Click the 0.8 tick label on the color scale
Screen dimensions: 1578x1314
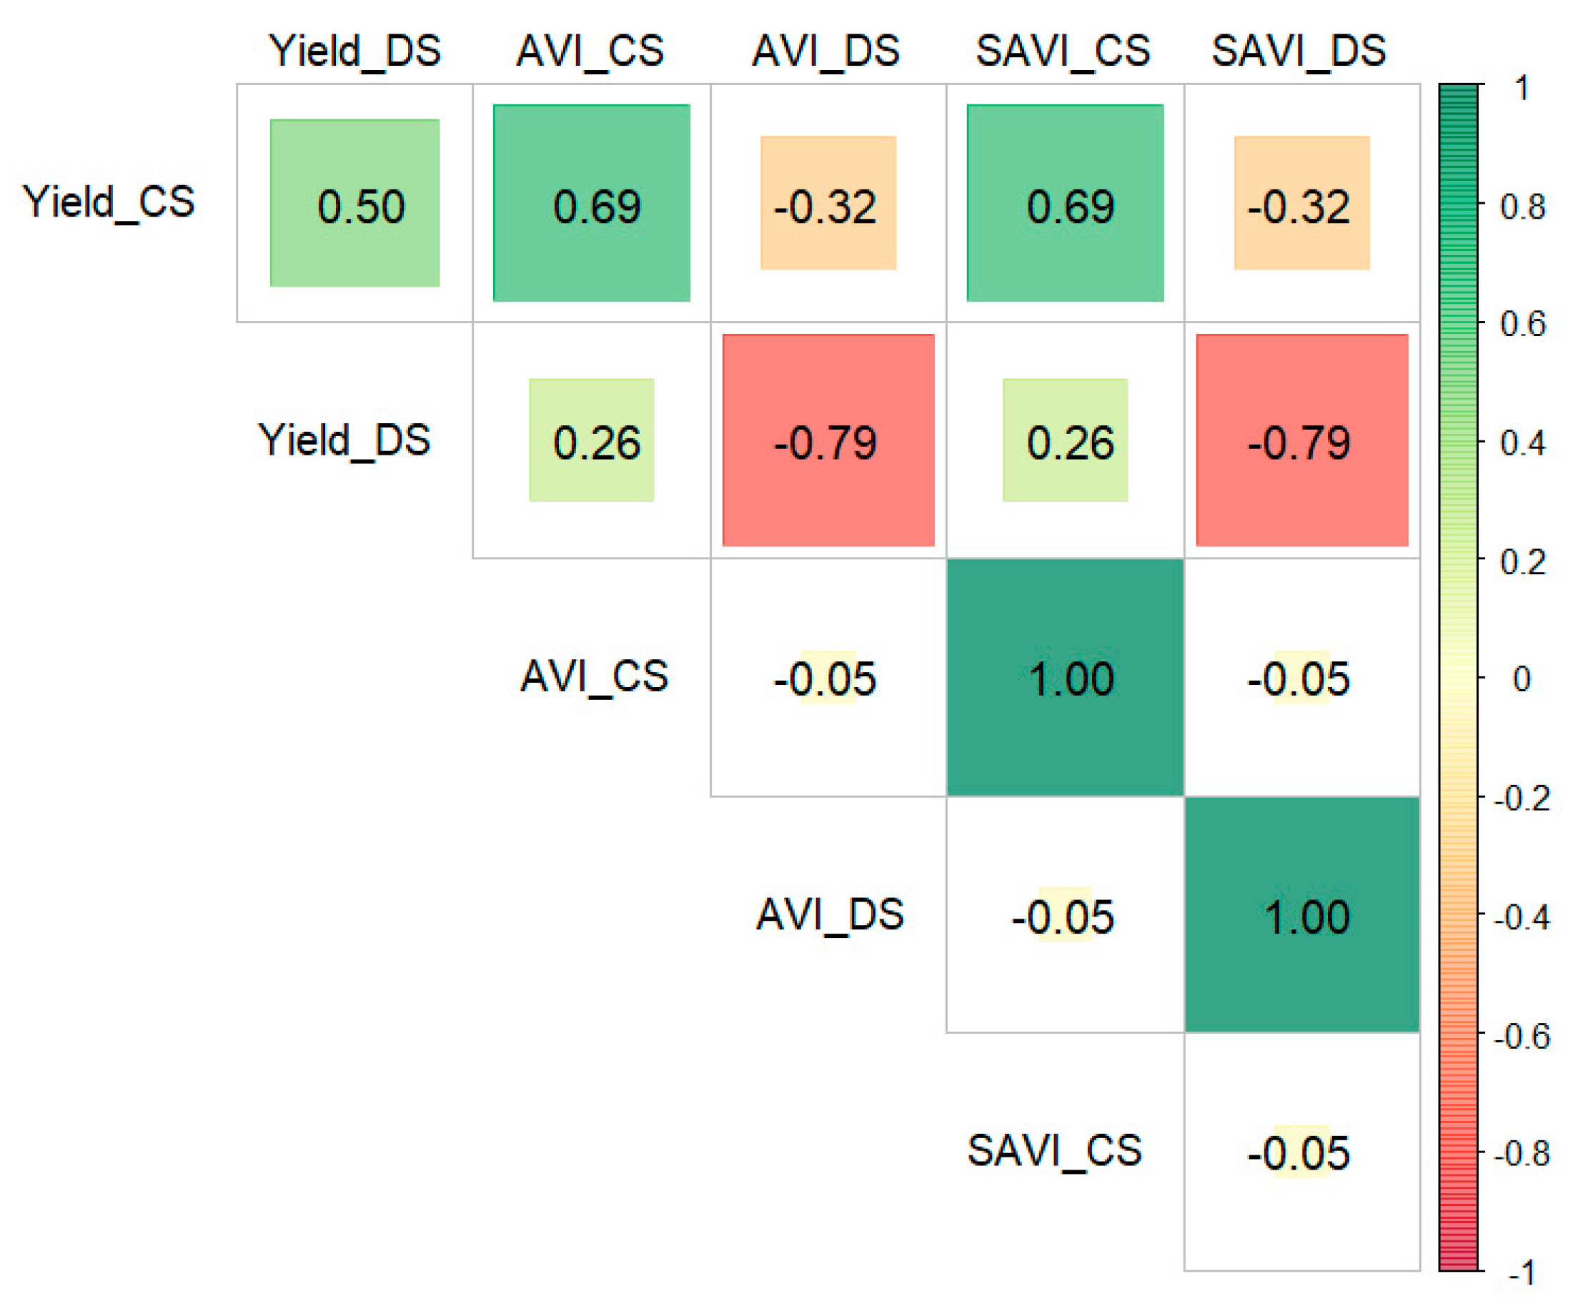pos(1522,207)
